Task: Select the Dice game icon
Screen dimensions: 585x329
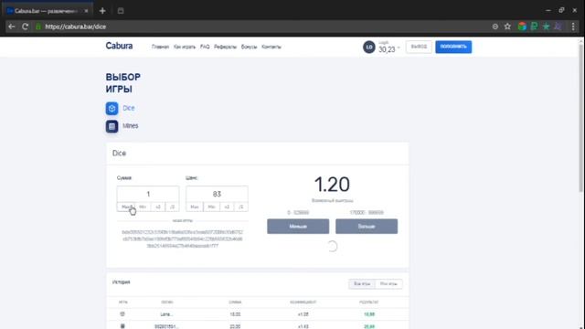Action: (x=112, y=109)
